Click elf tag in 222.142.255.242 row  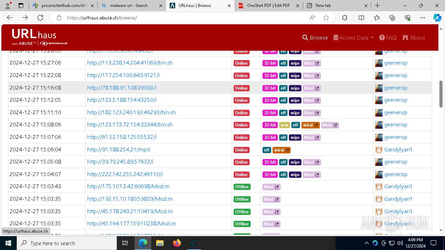[x=283, y=175]
